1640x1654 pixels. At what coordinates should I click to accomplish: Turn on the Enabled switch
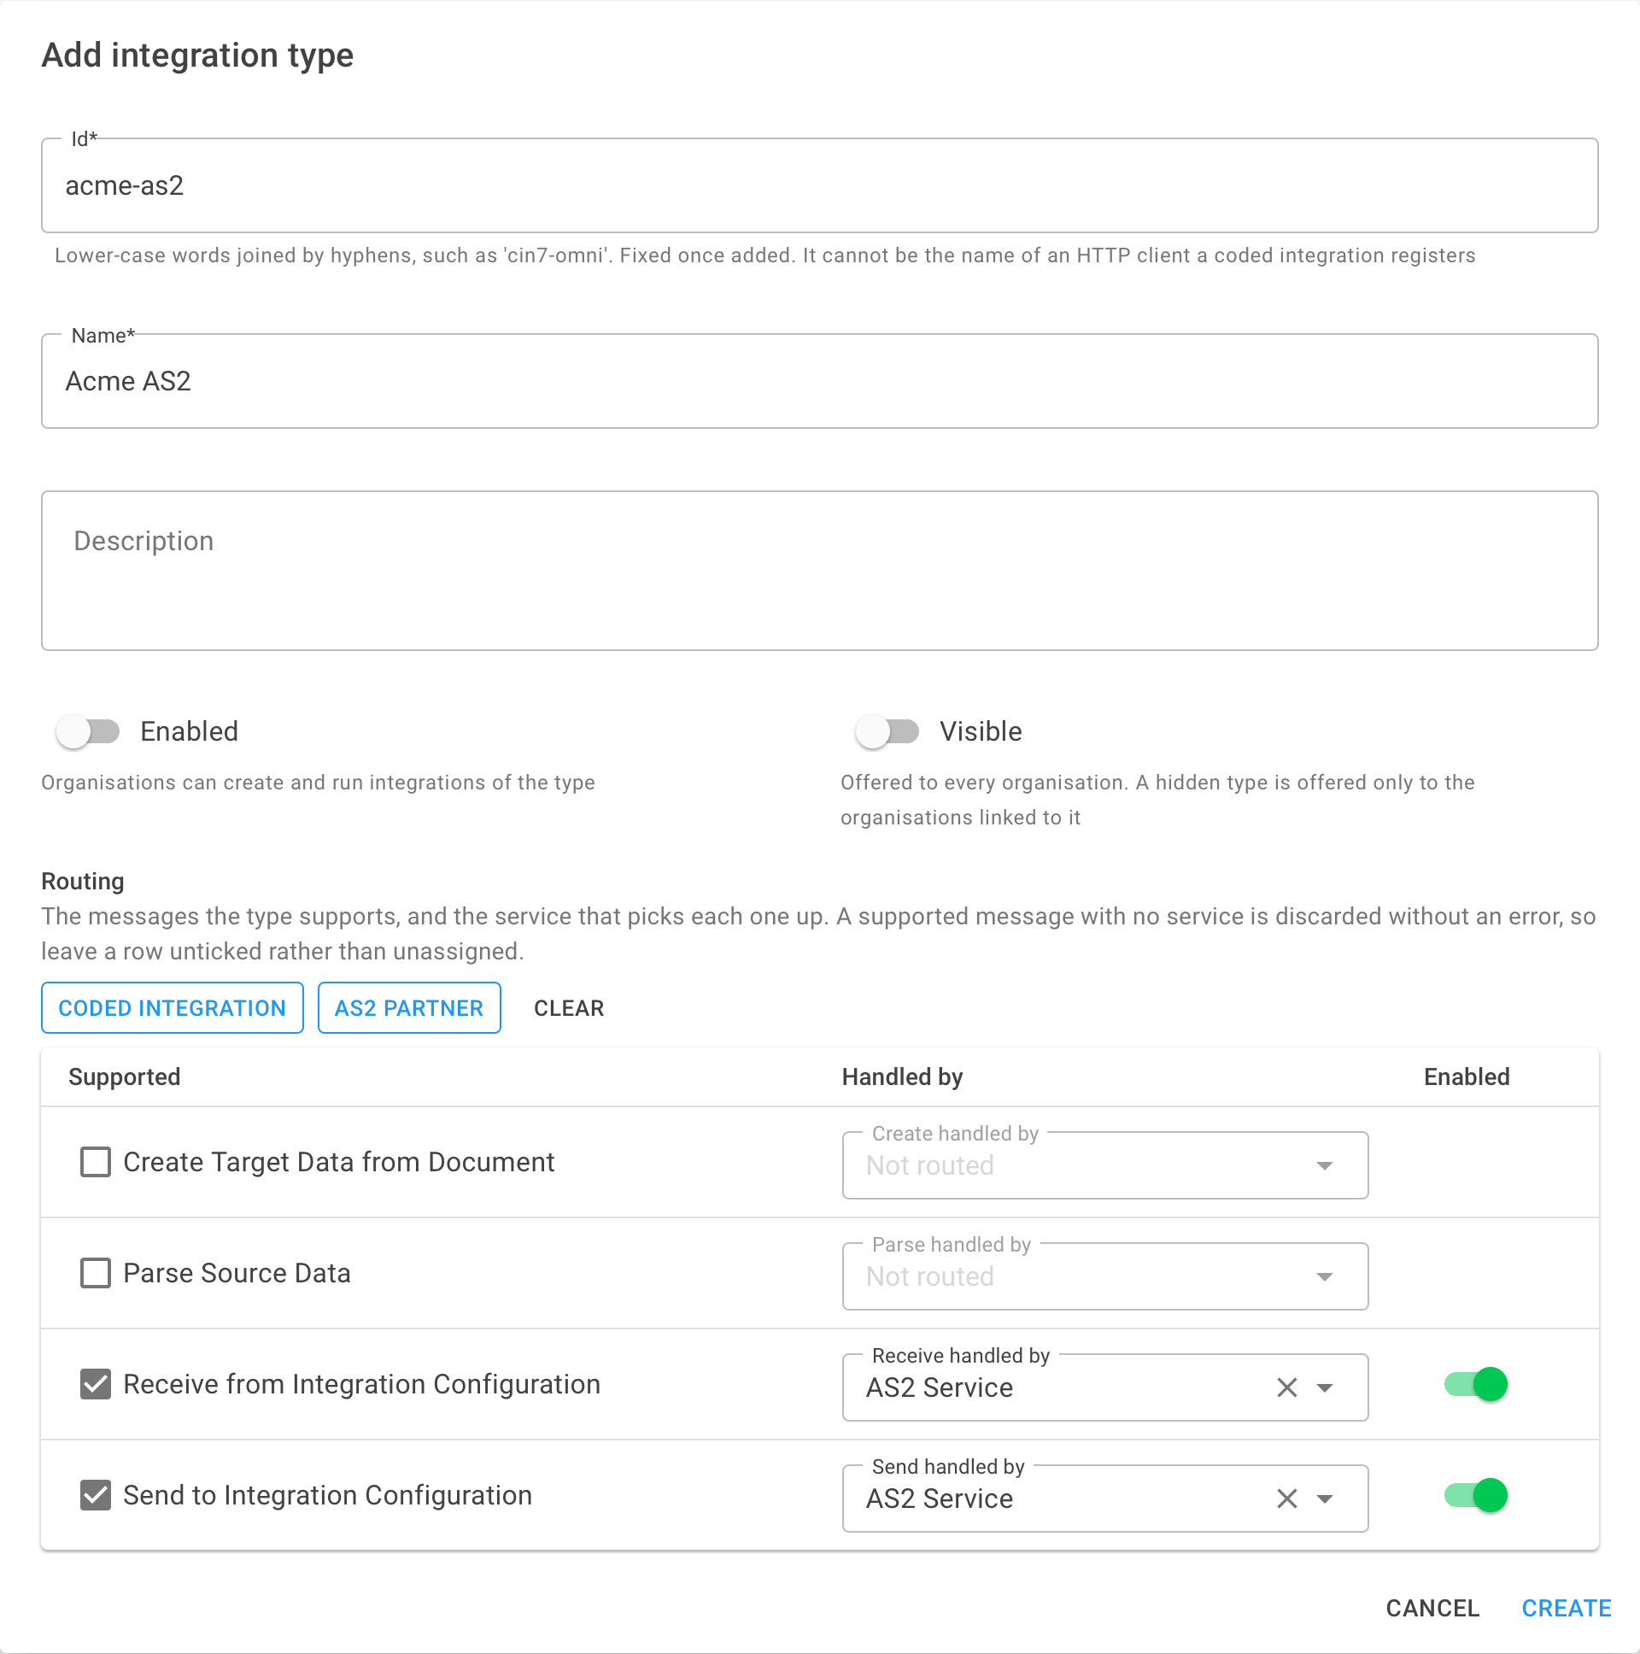(87, 732)
